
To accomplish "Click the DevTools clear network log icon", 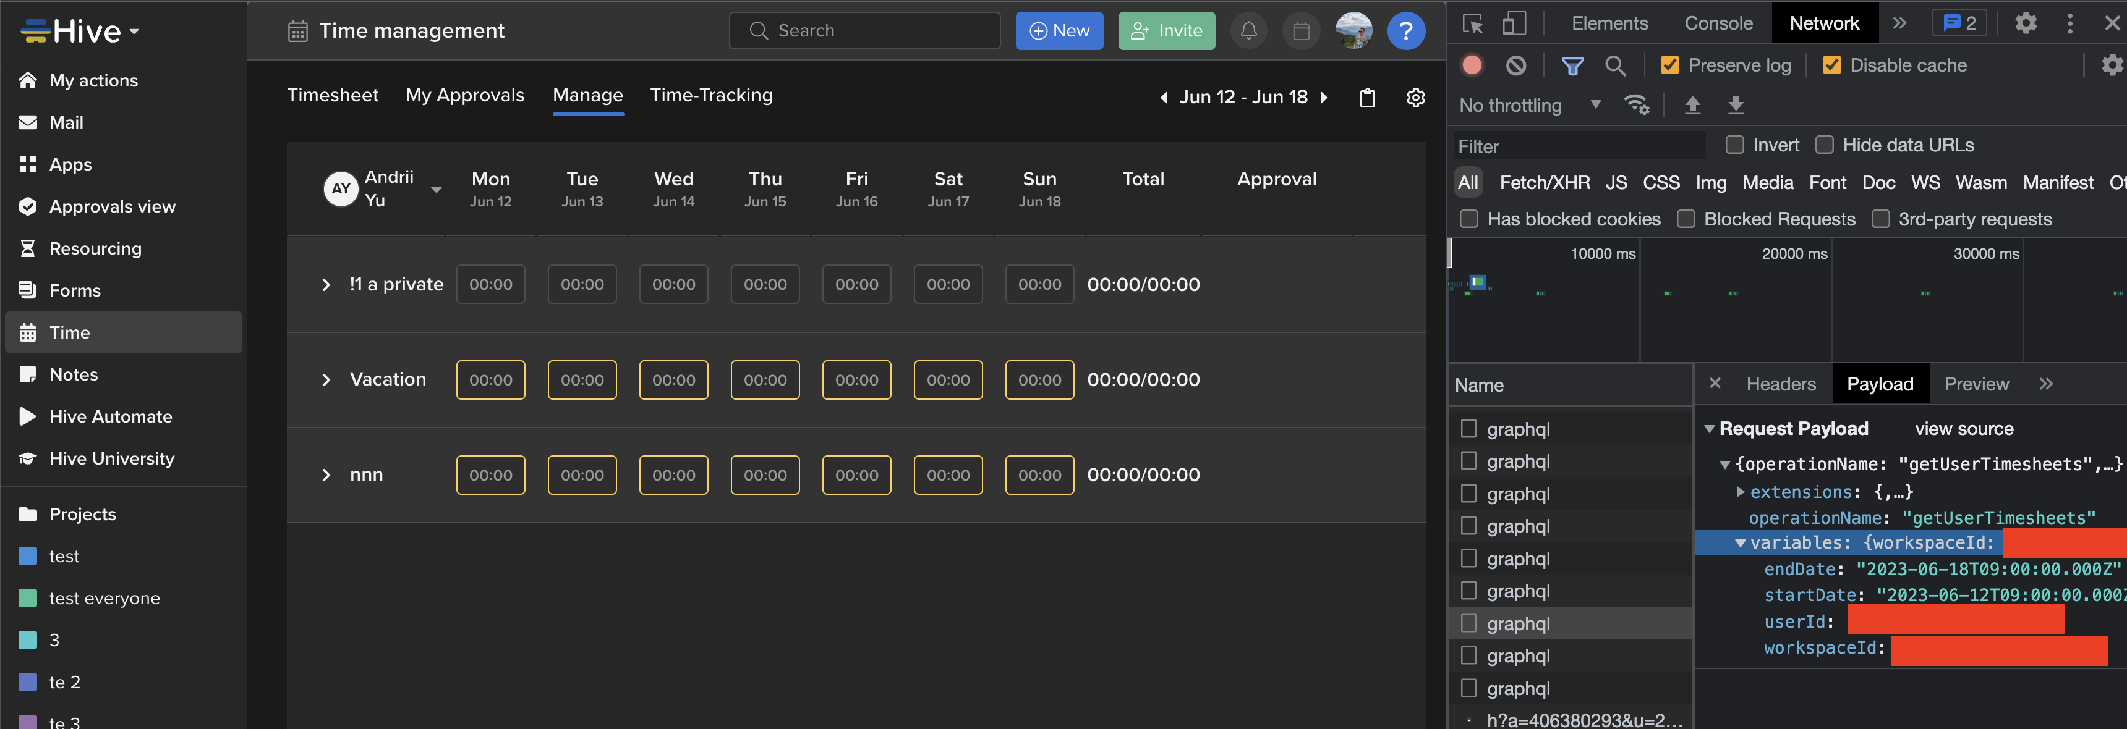I will tap(1516, 65).
